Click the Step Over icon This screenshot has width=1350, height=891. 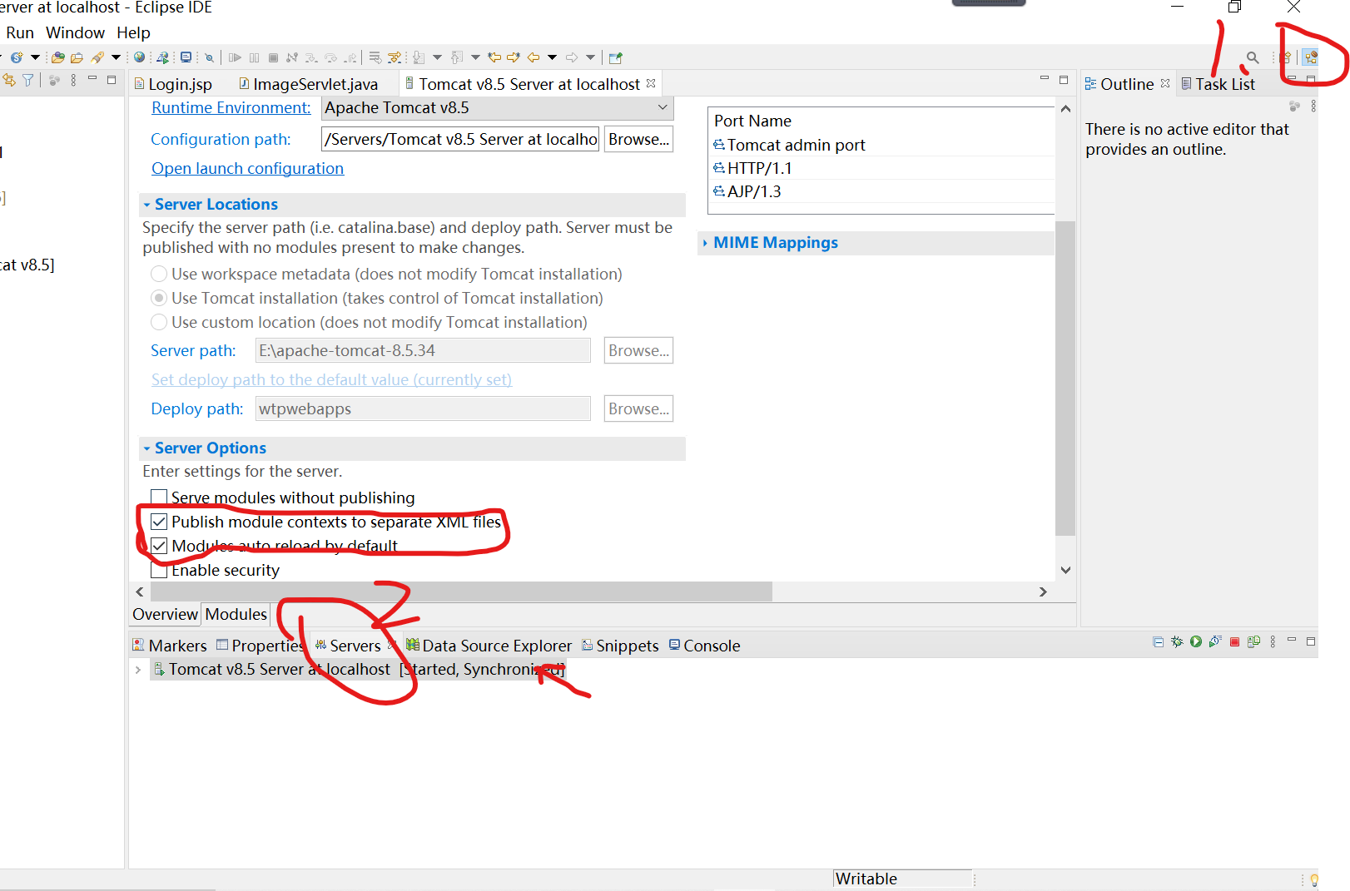point(330,57)
